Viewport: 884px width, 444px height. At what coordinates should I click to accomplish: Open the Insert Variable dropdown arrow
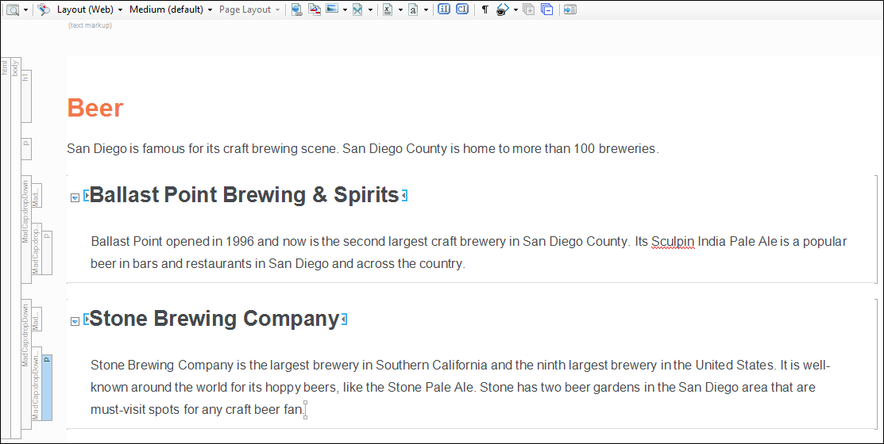tap(400, 10)
